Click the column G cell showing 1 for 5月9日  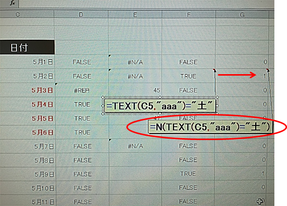(x=241, y=174)
